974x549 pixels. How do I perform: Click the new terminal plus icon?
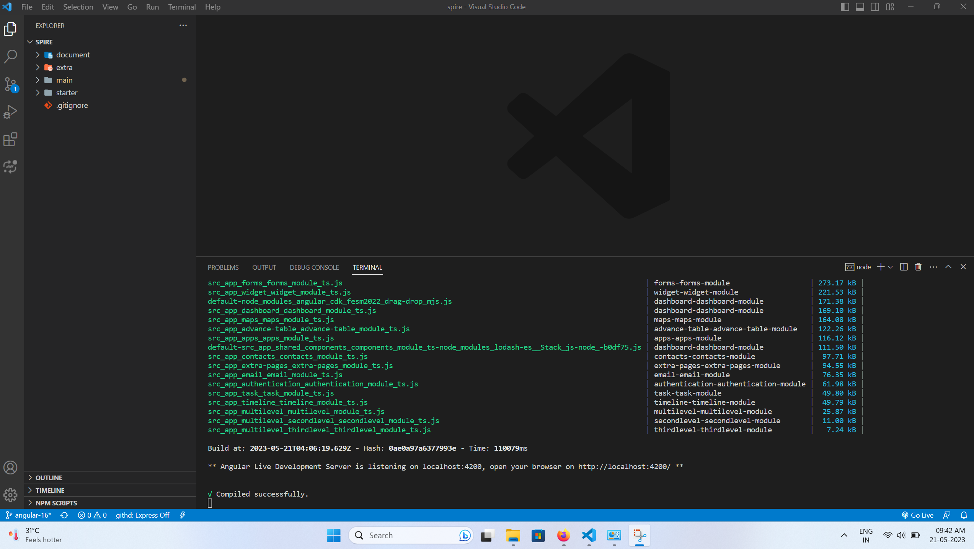881,267
